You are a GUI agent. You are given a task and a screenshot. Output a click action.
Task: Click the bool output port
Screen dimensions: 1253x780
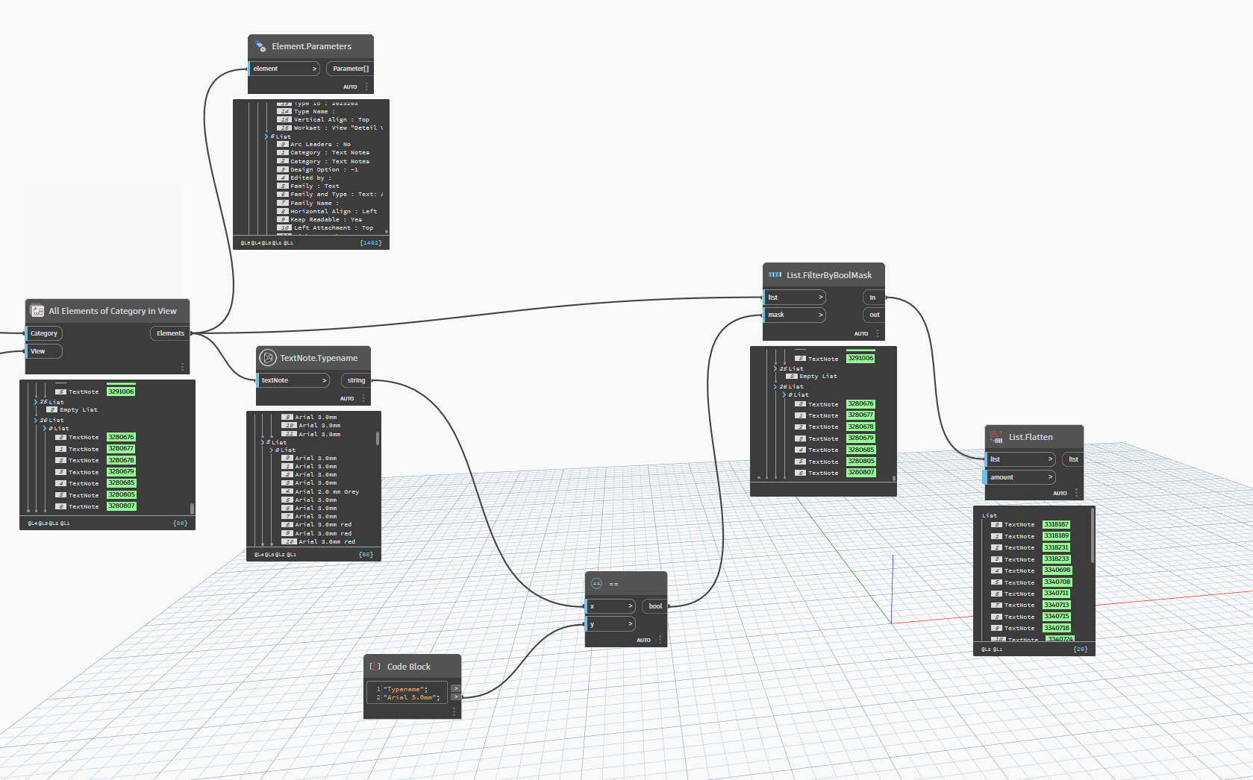tap(654, 606)
